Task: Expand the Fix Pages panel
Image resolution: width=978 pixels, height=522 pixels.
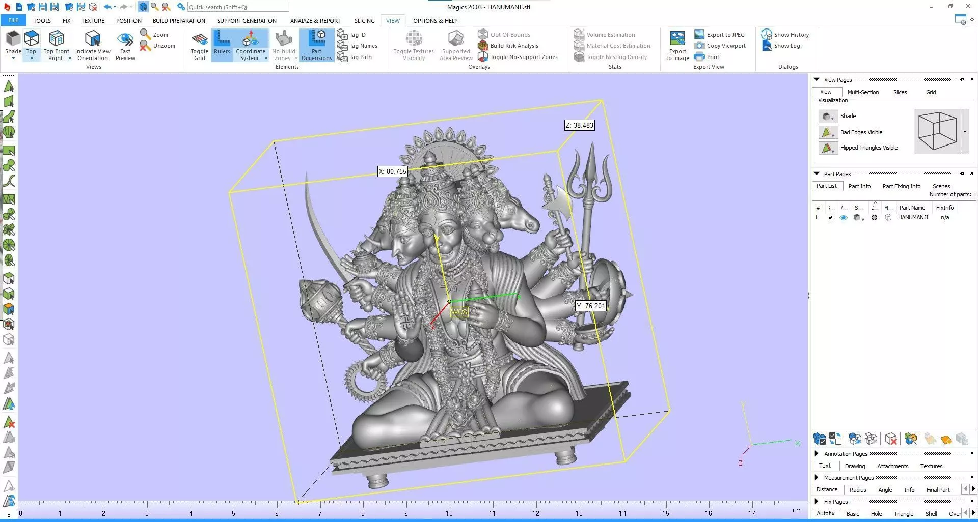Action: pos(816,502)
